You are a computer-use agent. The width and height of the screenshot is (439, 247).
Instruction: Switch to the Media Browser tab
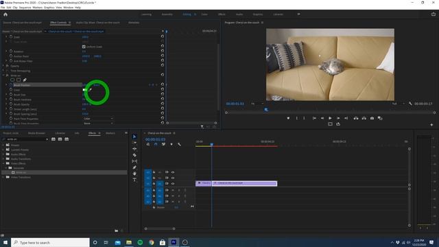[36, 133]
